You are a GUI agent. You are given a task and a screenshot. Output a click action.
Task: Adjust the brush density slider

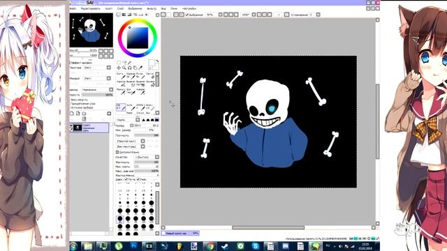(147, 135)
